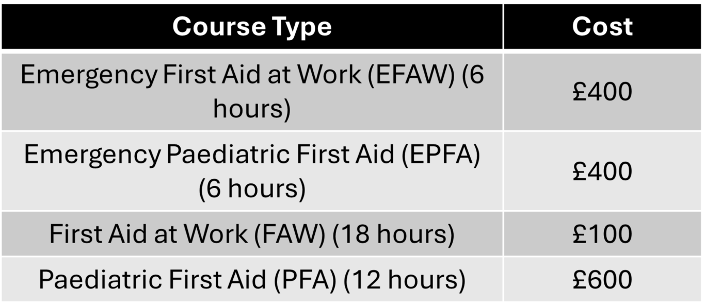Click the Emergency Paediatric First Aid cell
This screenshot has height=306, width=705.
252,171
